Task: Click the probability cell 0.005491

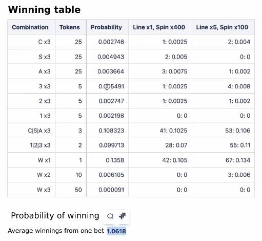Action: click(108, 86)
